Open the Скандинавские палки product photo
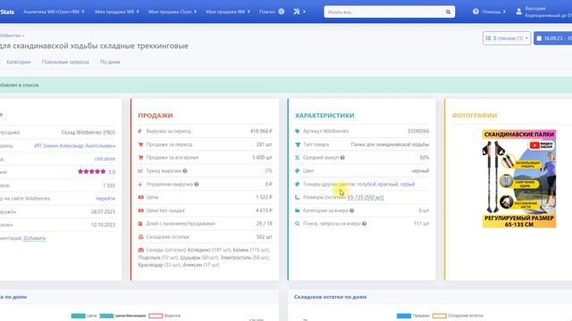Screen dimensions: 572x321 tap(519, 178)
